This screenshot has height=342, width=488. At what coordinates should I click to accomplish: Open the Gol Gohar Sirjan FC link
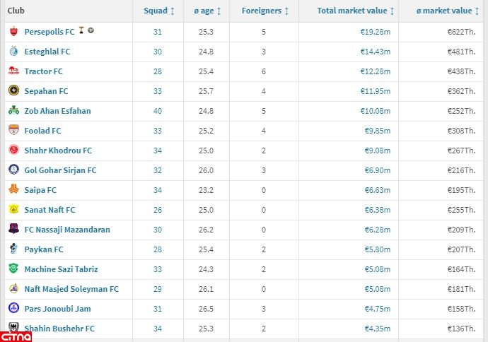click(60, 170)
